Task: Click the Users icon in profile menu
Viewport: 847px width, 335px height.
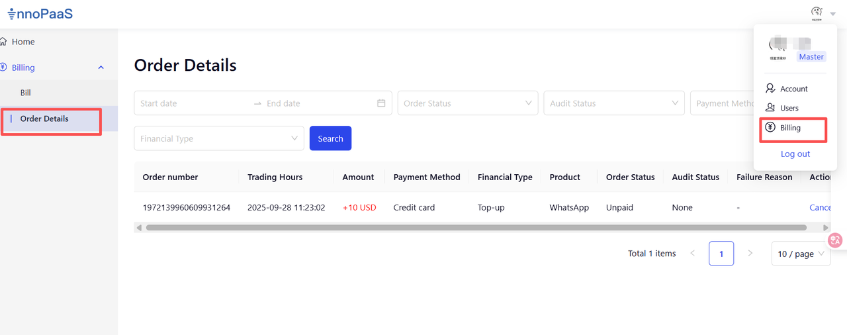Action: 770,108
